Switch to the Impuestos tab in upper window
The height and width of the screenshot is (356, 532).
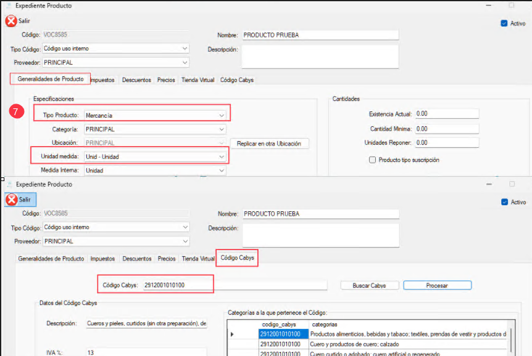pyautogui.click(x=102, y=80)
